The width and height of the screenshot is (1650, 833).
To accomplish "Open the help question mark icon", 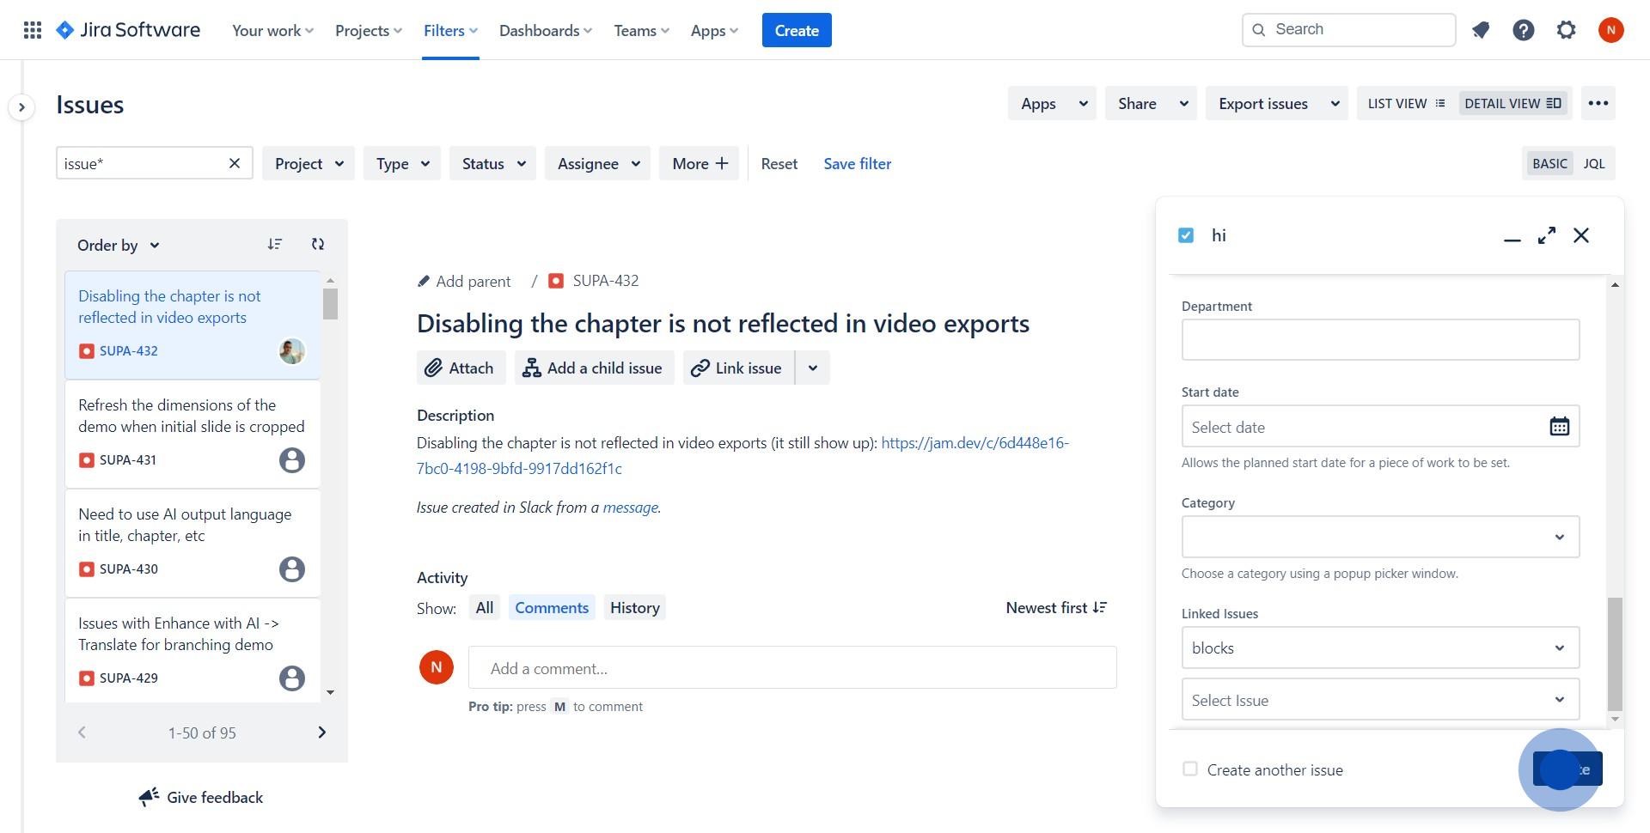I will pyautogui.click(x=1524, y=30).
